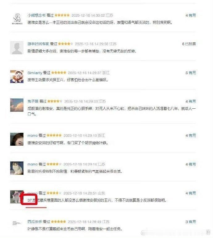Open Similarity user profile link

(35, 73)
